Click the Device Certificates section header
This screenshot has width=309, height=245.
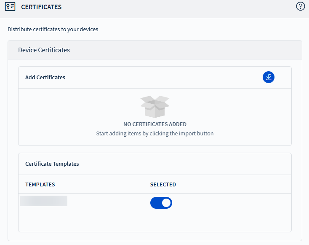pos(44,50)
